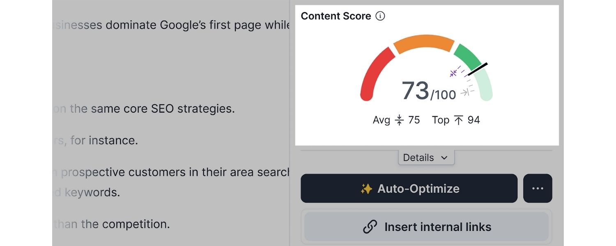Image resolution: width=616 pixels, height=246 pixels.
Task: Click the gray top-score marker on the gauge
Action: click(465, 93)
